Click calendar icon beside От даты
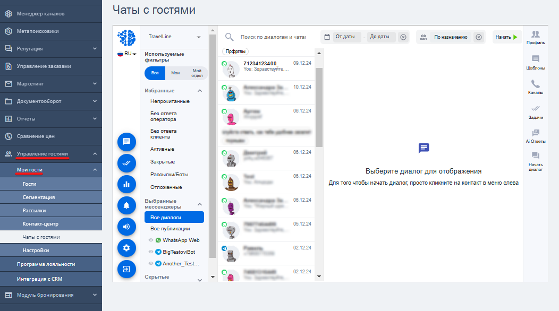 click(x=327, y=37)
